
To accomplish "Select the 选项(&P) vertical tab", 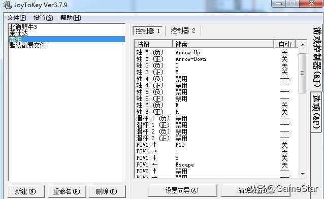I will (x=316, y=112).
